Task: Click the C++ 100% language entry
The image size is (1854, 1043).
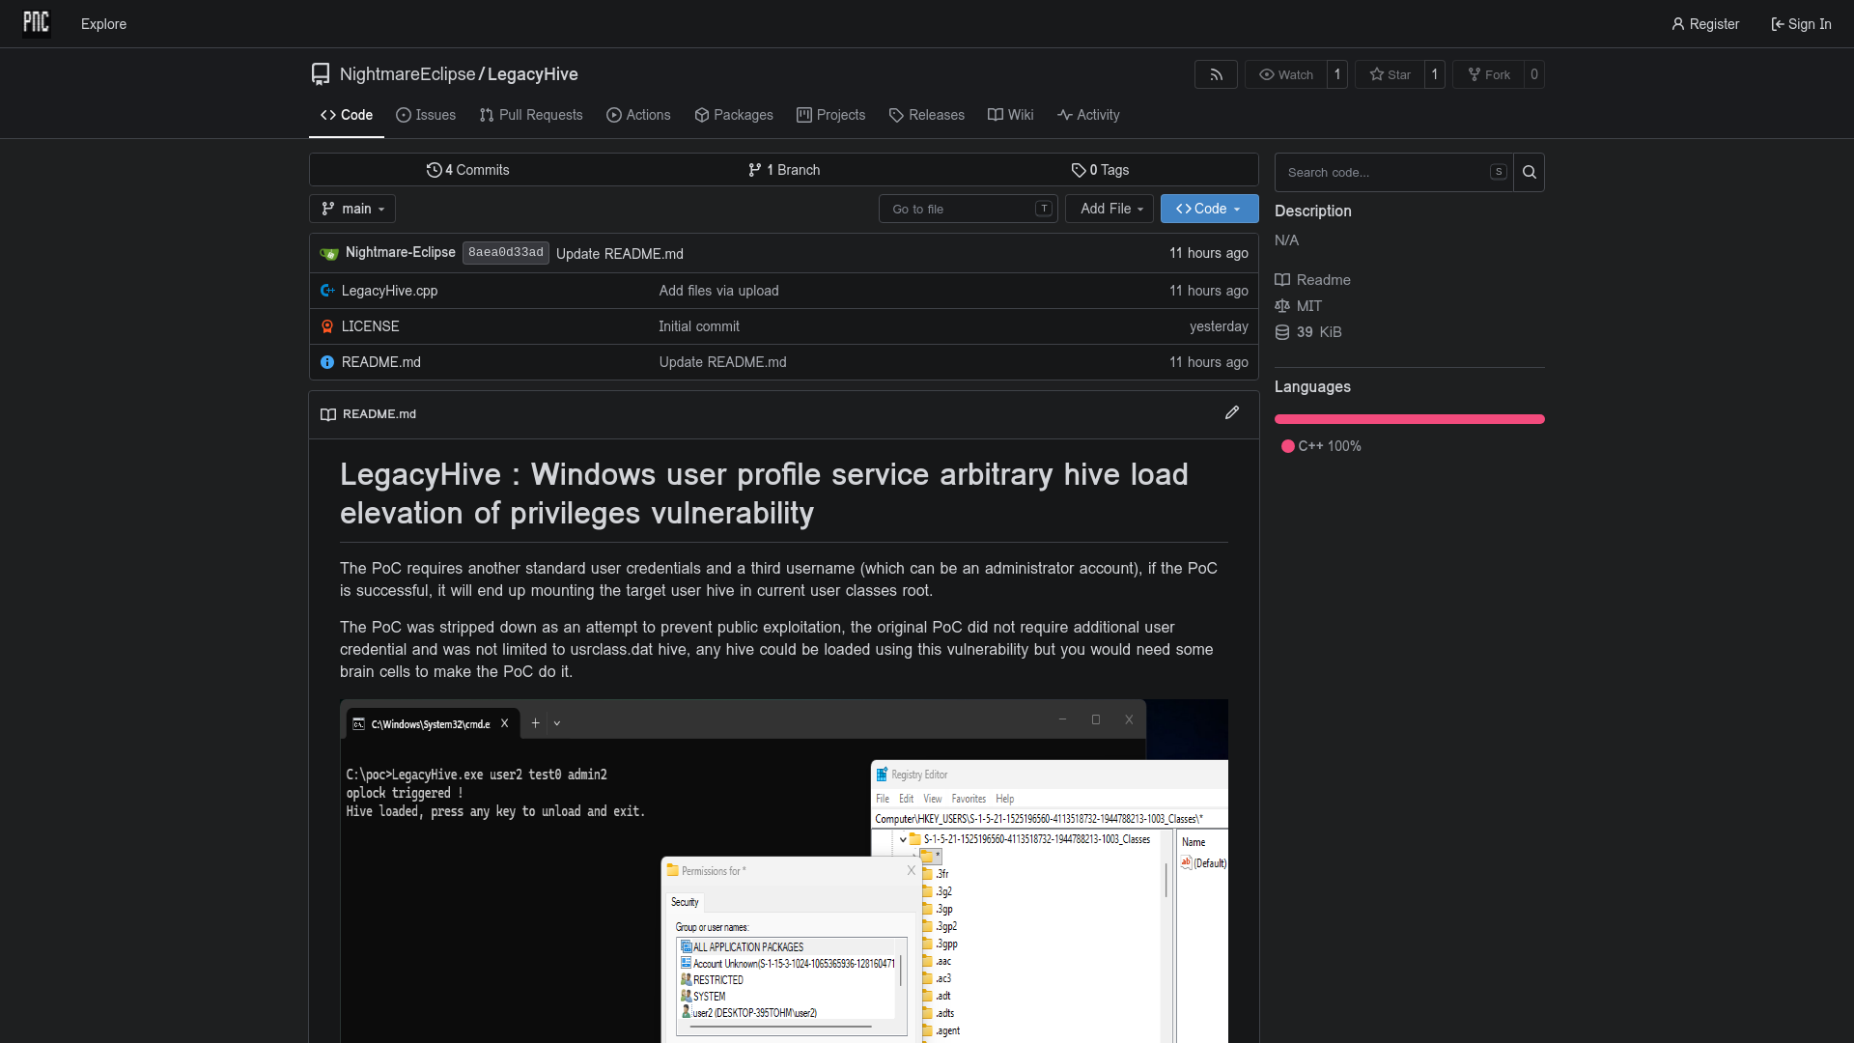Action: [1321, 446]
